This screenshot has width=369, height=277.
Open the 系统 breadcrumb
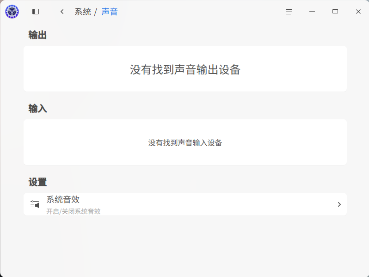(x=83, y=12)
